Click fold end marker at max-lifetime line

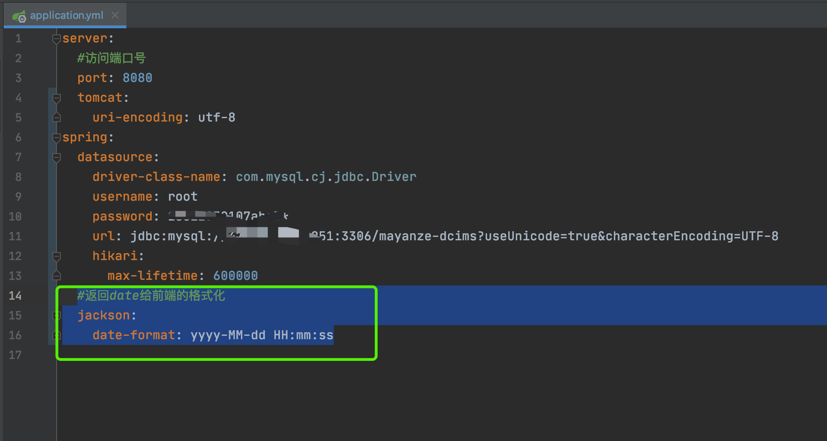57,276
